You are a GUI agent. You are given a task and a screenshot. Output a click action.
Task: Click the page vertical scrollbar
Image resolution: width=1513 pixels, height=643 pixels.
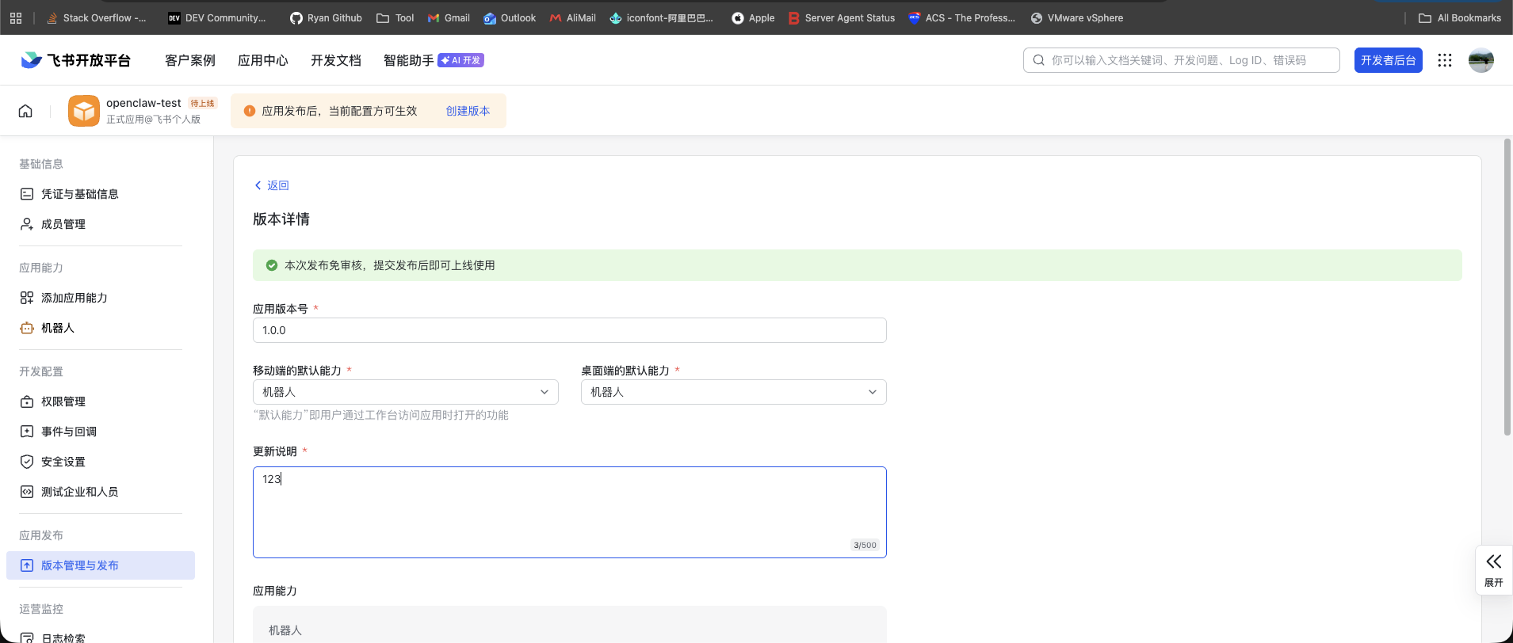[1507, 287]
